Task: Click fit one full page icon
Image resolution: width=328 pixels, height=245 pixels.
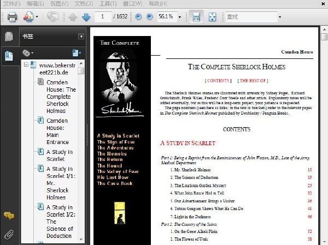Action: coord(212,17)
